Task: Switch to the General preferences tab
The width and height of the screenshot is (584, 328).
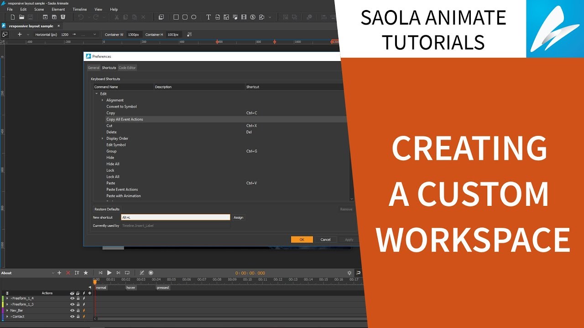Action: coord(94,68)
